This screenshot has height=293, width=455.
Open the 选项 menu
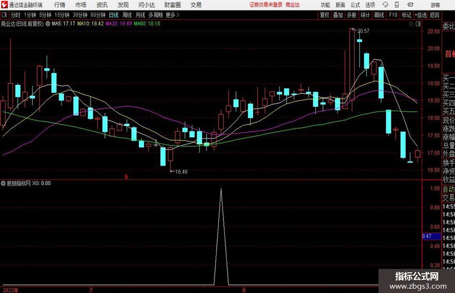370,5
